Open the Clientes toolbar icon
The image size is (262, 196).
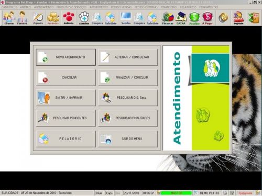click(x=9, y=18)
